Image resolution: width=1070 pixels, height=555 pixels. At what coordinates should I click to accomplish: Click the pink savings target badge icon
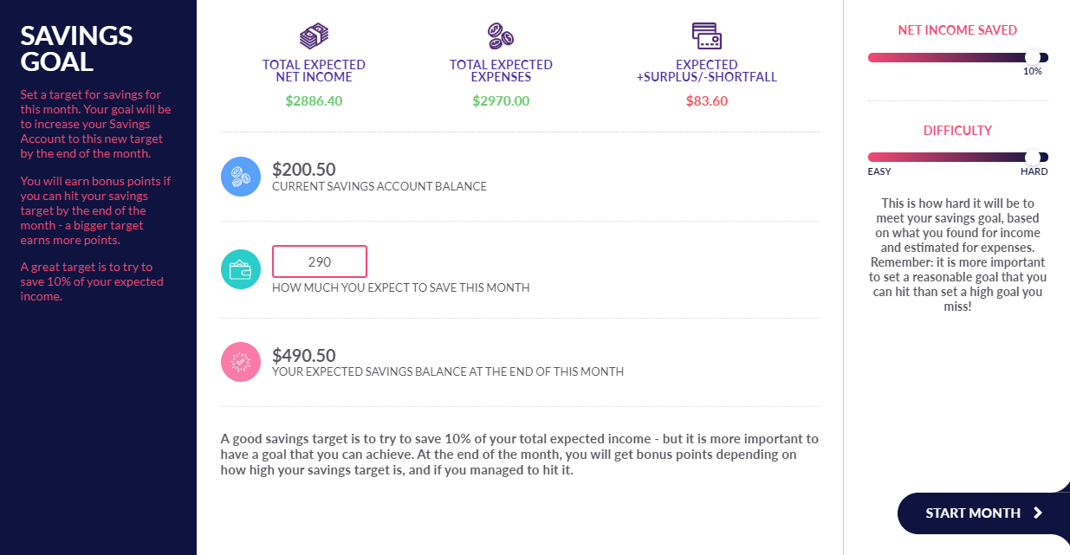(241, 362)
